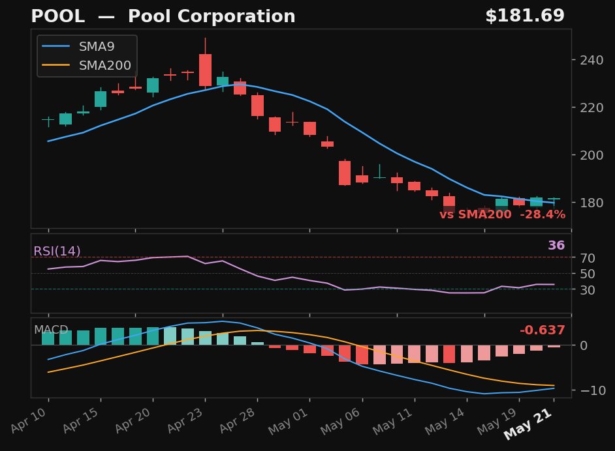Click the RSI(14) panel label
Viewport: 615px width, 451px height.
57,251
